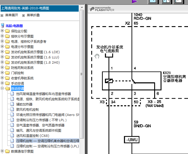Screen dimensions: 188x154
Task: Click the computer icon beside 当前:电路图
Action: click(3, 26)
